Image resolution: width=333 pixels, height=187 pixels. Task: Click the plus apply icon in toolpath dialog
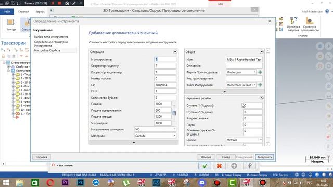pos(234,166)
